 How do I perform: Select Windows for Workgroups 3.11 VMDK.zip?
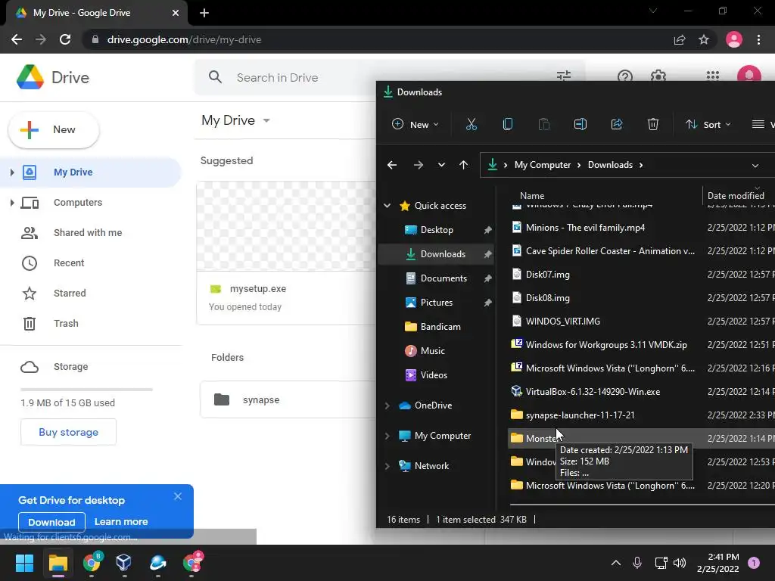coord(606,345)
